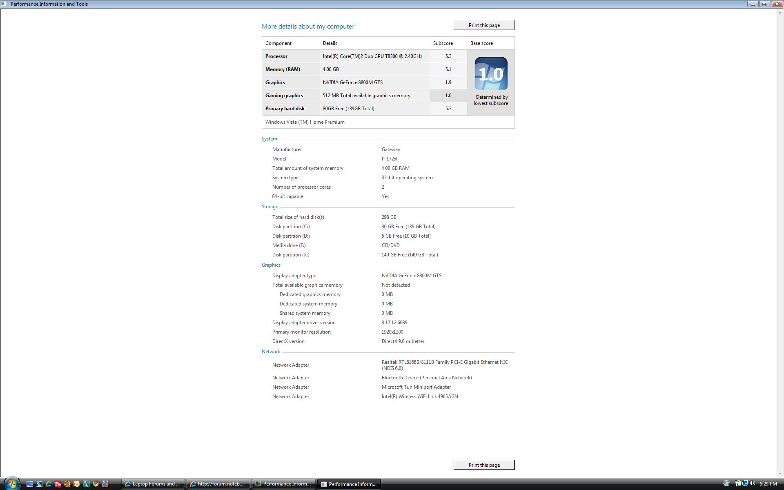Launch Internet Explorer from quick launch
Image resolution: width=784 pixels, height=490 pixels.
pyautogui.click(x=49, y=484)
